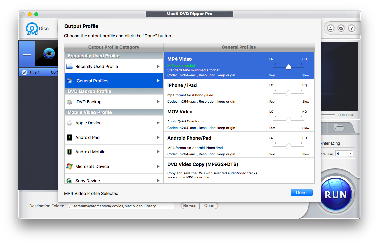Click the Android Pad icon
Image resolution: width=379 pixels, height=245 pixels.
pos(70,137)
